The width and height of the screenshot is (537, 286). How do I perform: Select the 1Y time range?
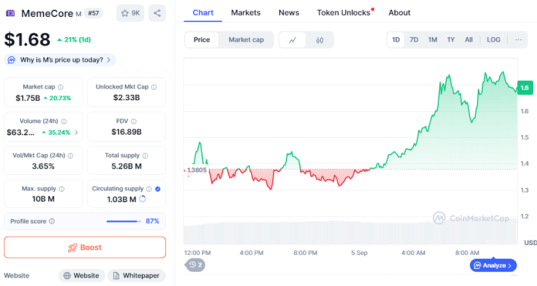pos(450,40)
